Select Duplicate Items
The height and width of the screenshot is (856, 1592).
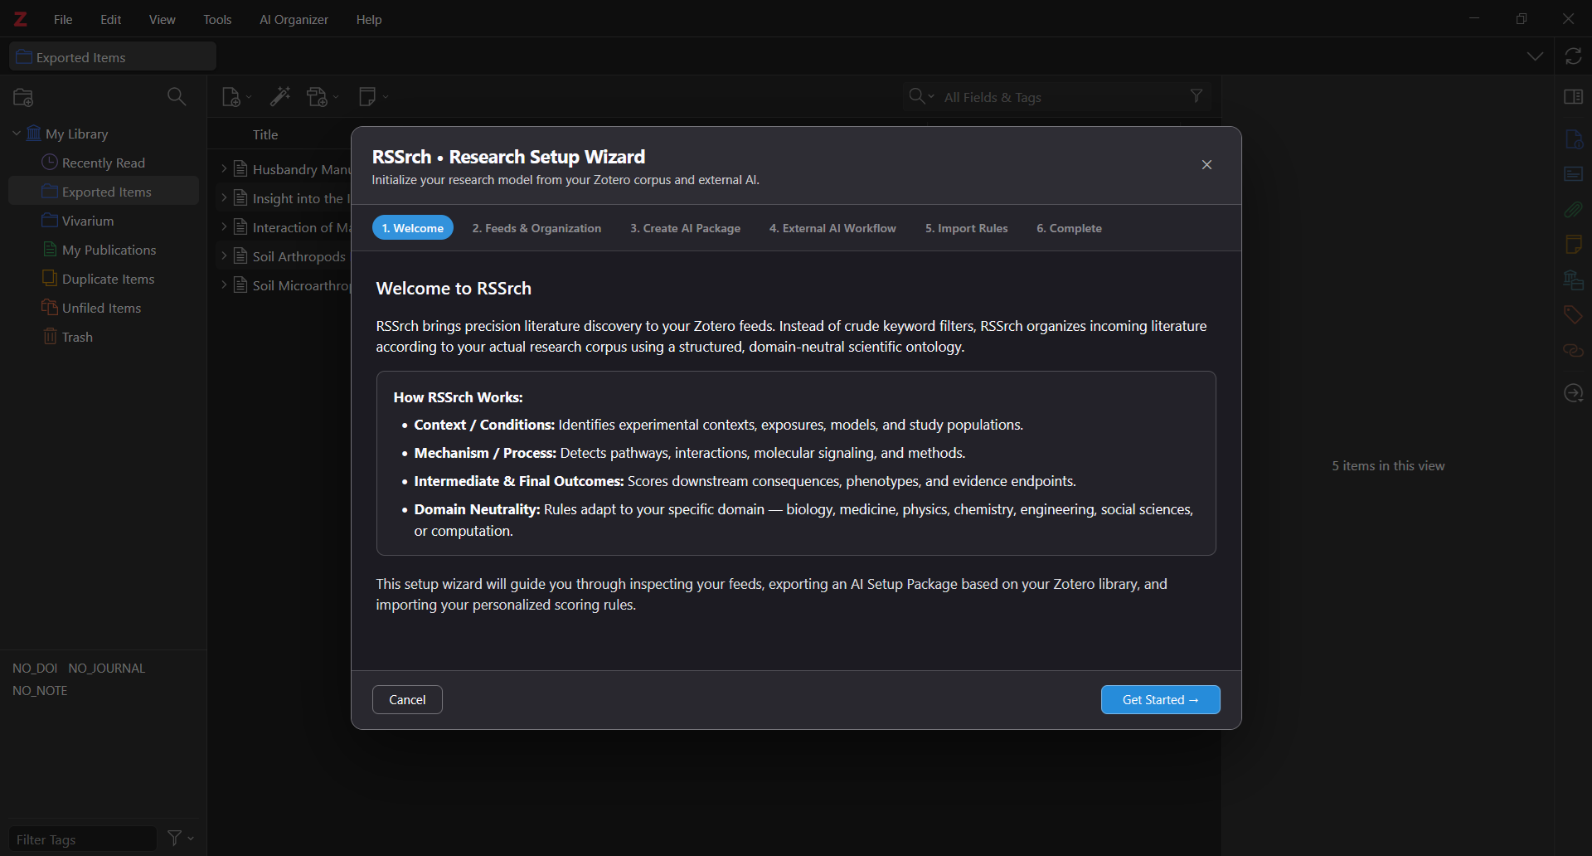tap(103, 279)
